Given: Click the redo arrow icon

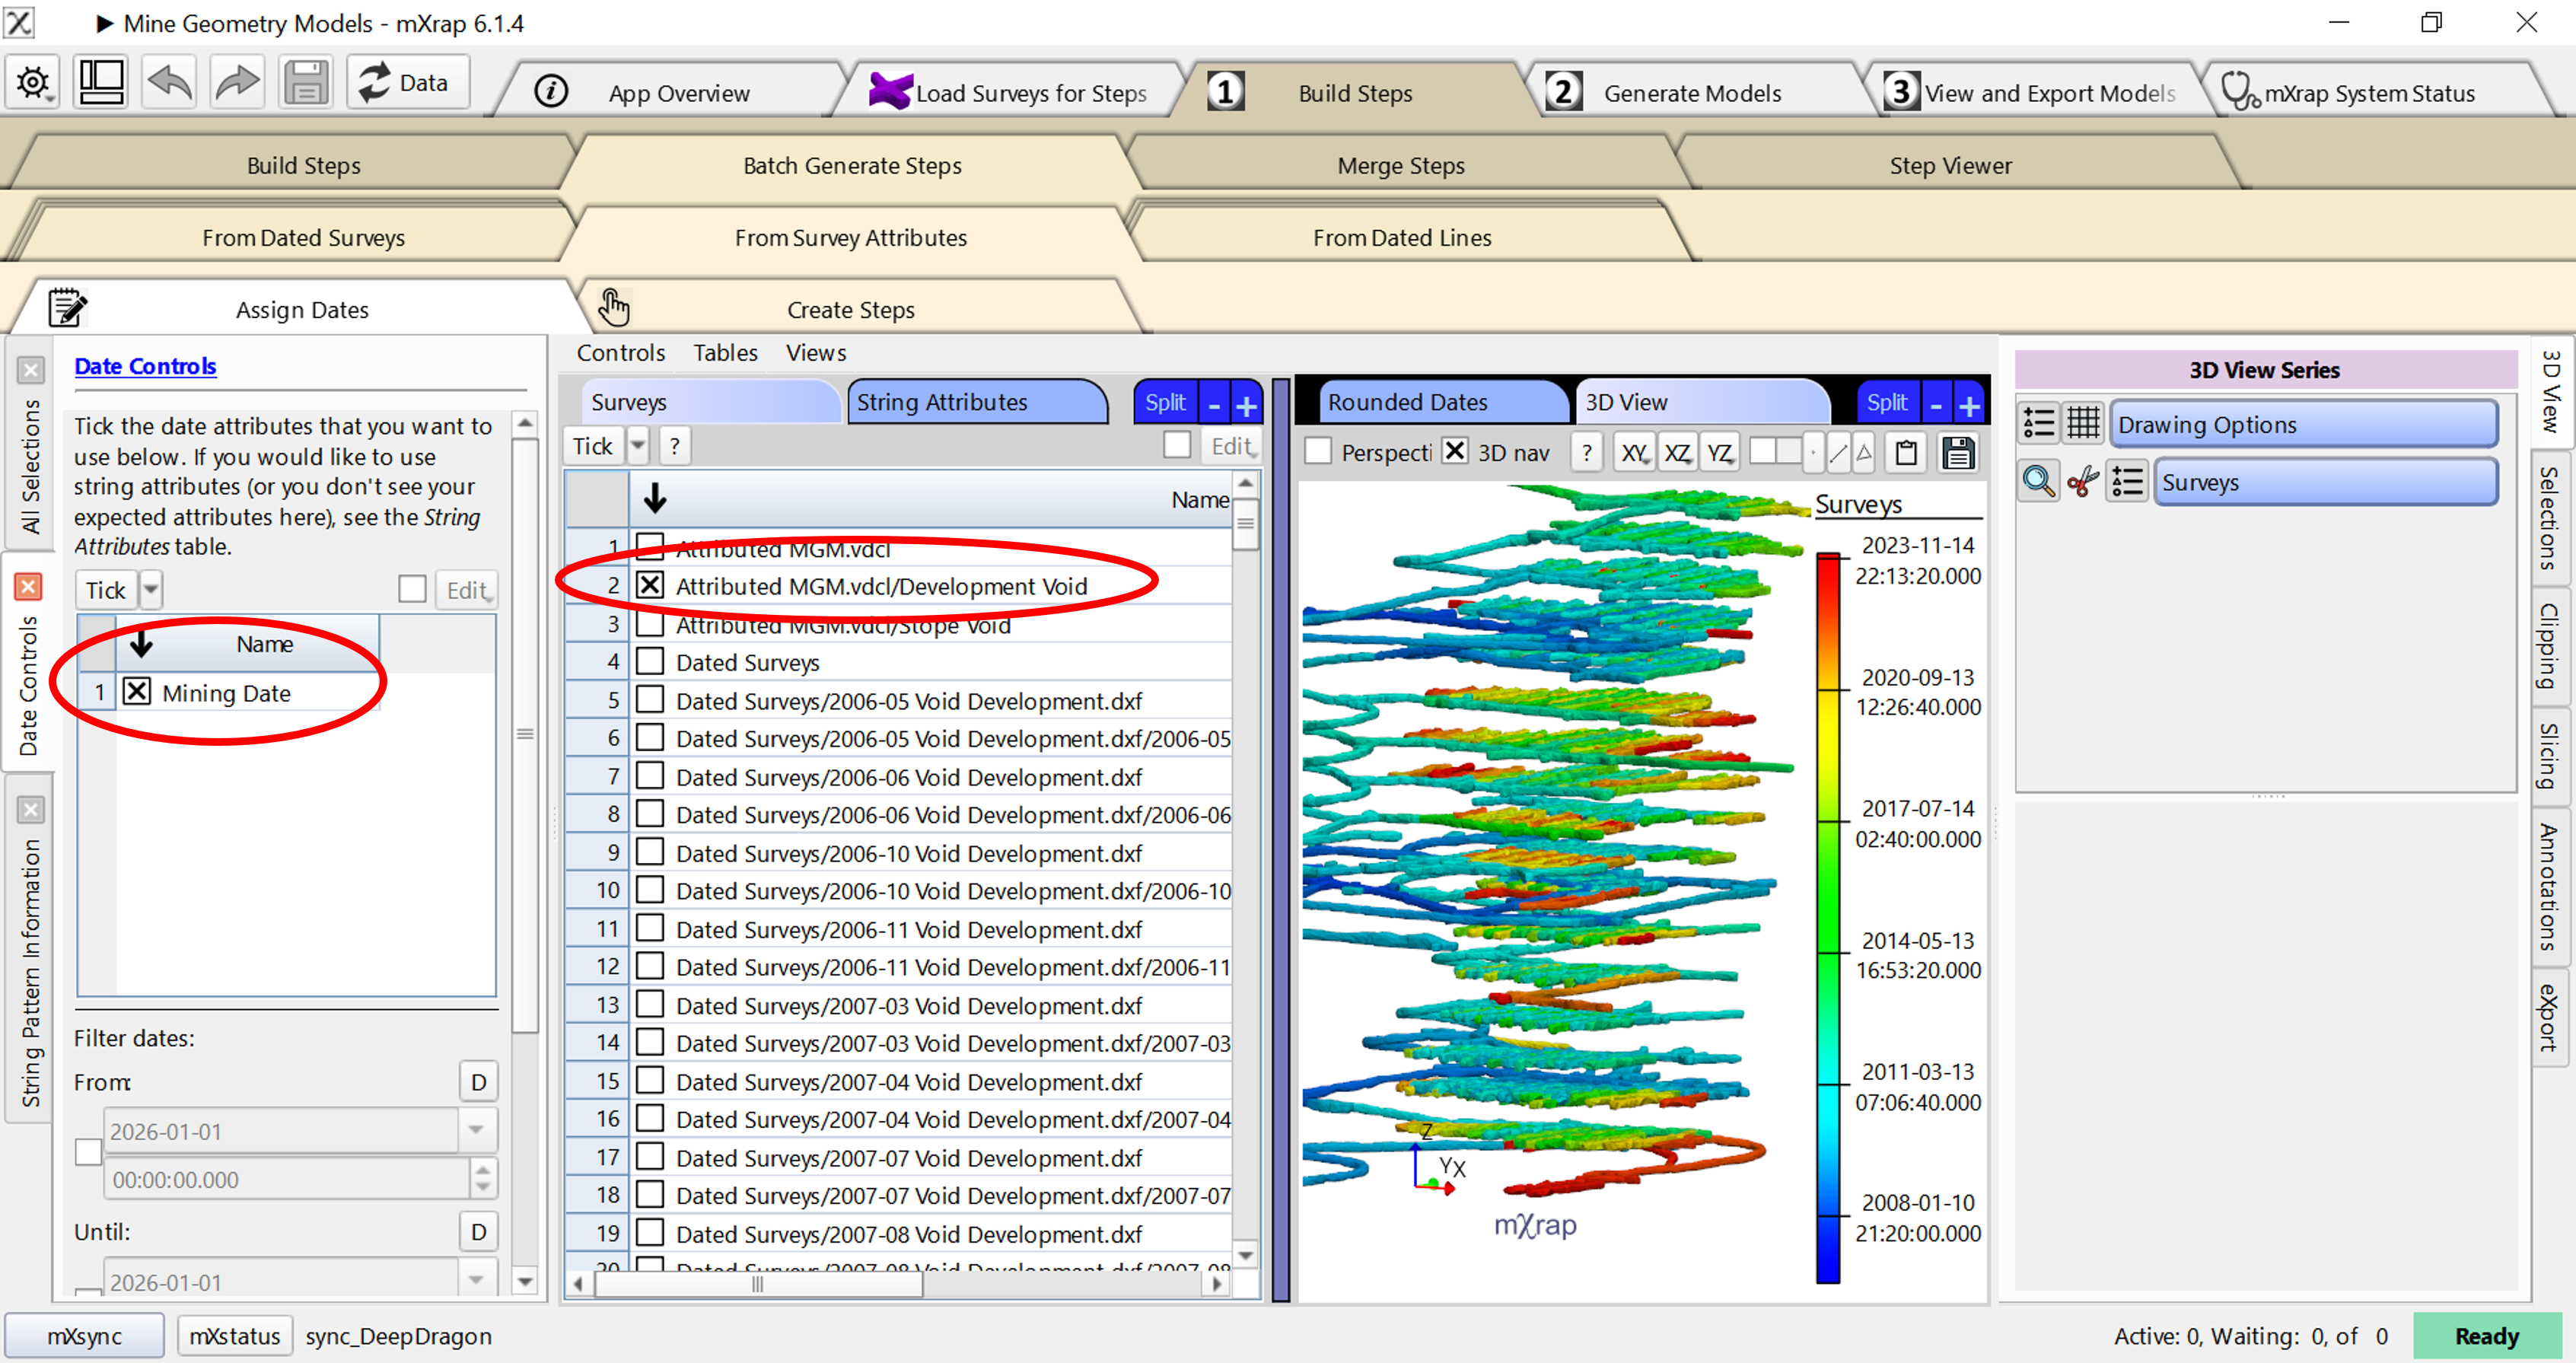Looking at the screenshot, I should [237, 83].
